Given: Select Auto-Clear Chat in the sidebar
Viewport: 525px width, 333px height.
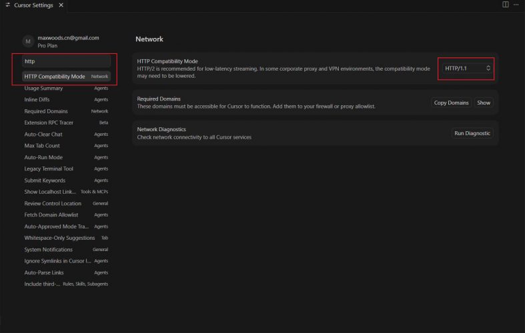Looking at the screenshot, I should (x=43, y=135).
